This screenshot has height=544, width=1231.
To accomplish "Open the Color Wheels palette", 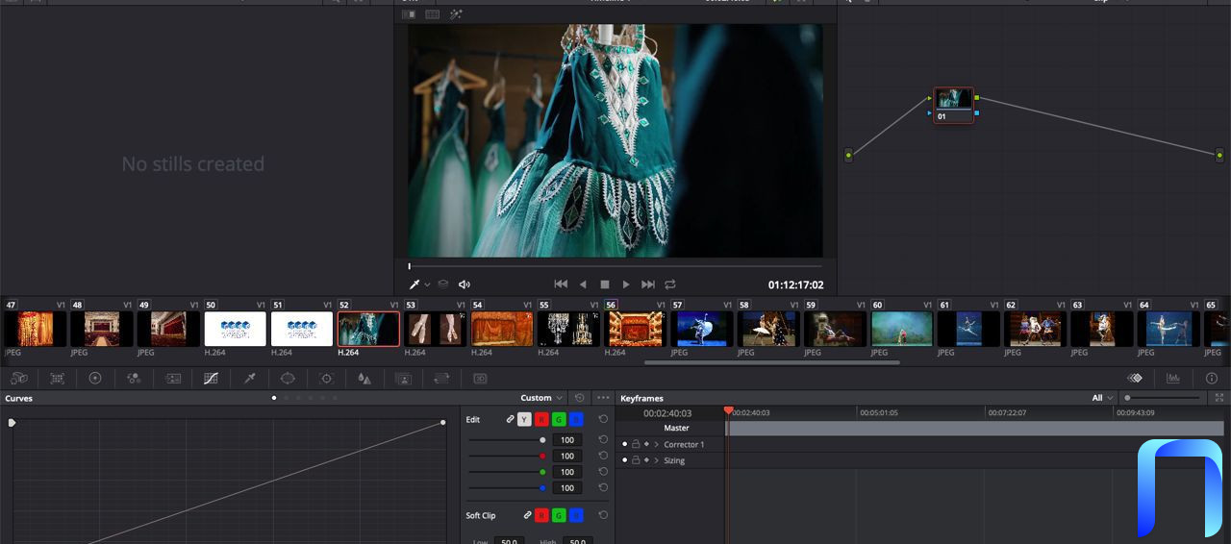I will click(95, 379).
